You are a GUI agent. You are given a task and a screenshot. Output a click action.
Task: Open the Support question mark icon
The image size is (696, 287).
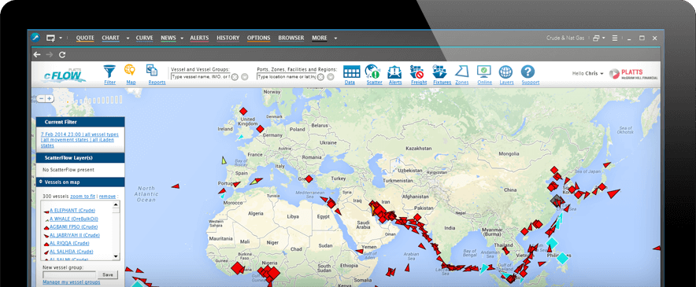tap(528, 72)
